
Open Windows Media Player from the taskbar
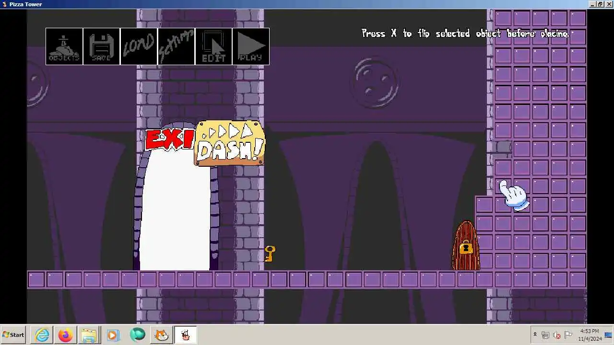113,335
